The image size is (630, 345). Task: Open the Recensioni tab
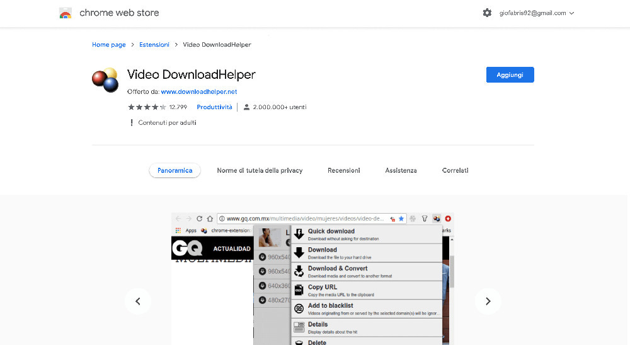click(344, 170)
